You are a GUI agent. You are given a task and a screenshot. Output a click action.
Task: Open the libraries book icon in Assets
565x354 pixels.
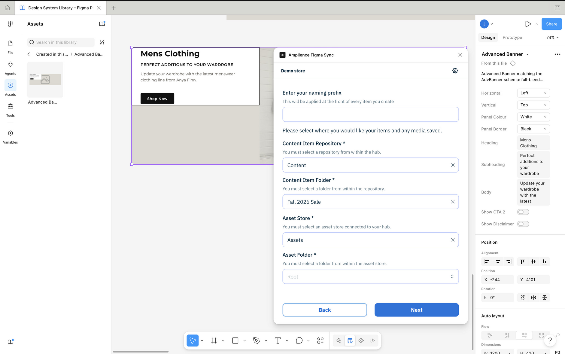click(102, 24)
